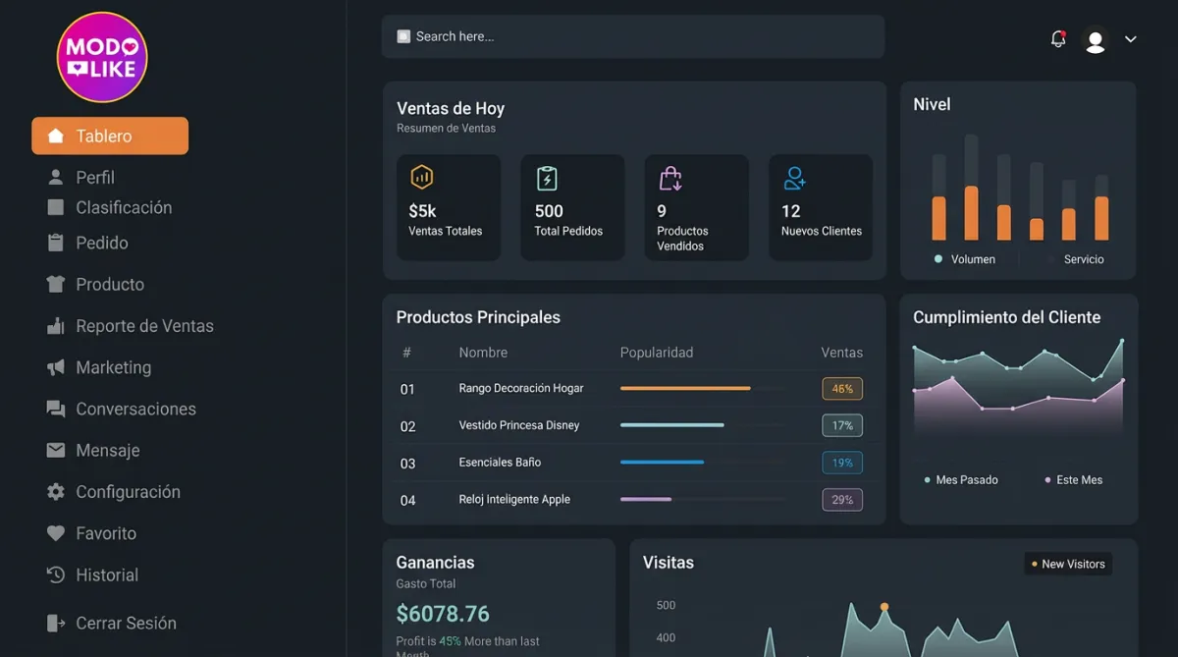The height and width of the screenshot is (657, 1178).
Task: Open the Historial page
Action: tap(107, 575)
